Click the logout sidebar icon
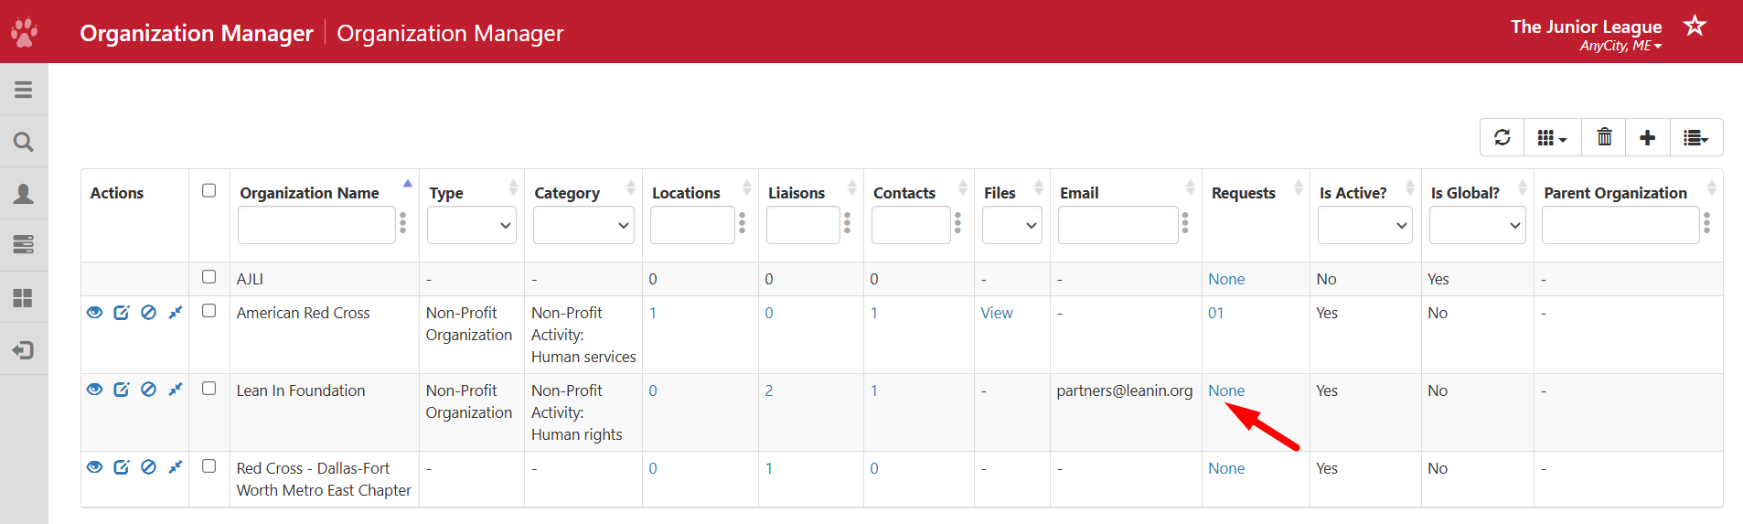This screenshot has height=524, width=1743. pos(24,350)
